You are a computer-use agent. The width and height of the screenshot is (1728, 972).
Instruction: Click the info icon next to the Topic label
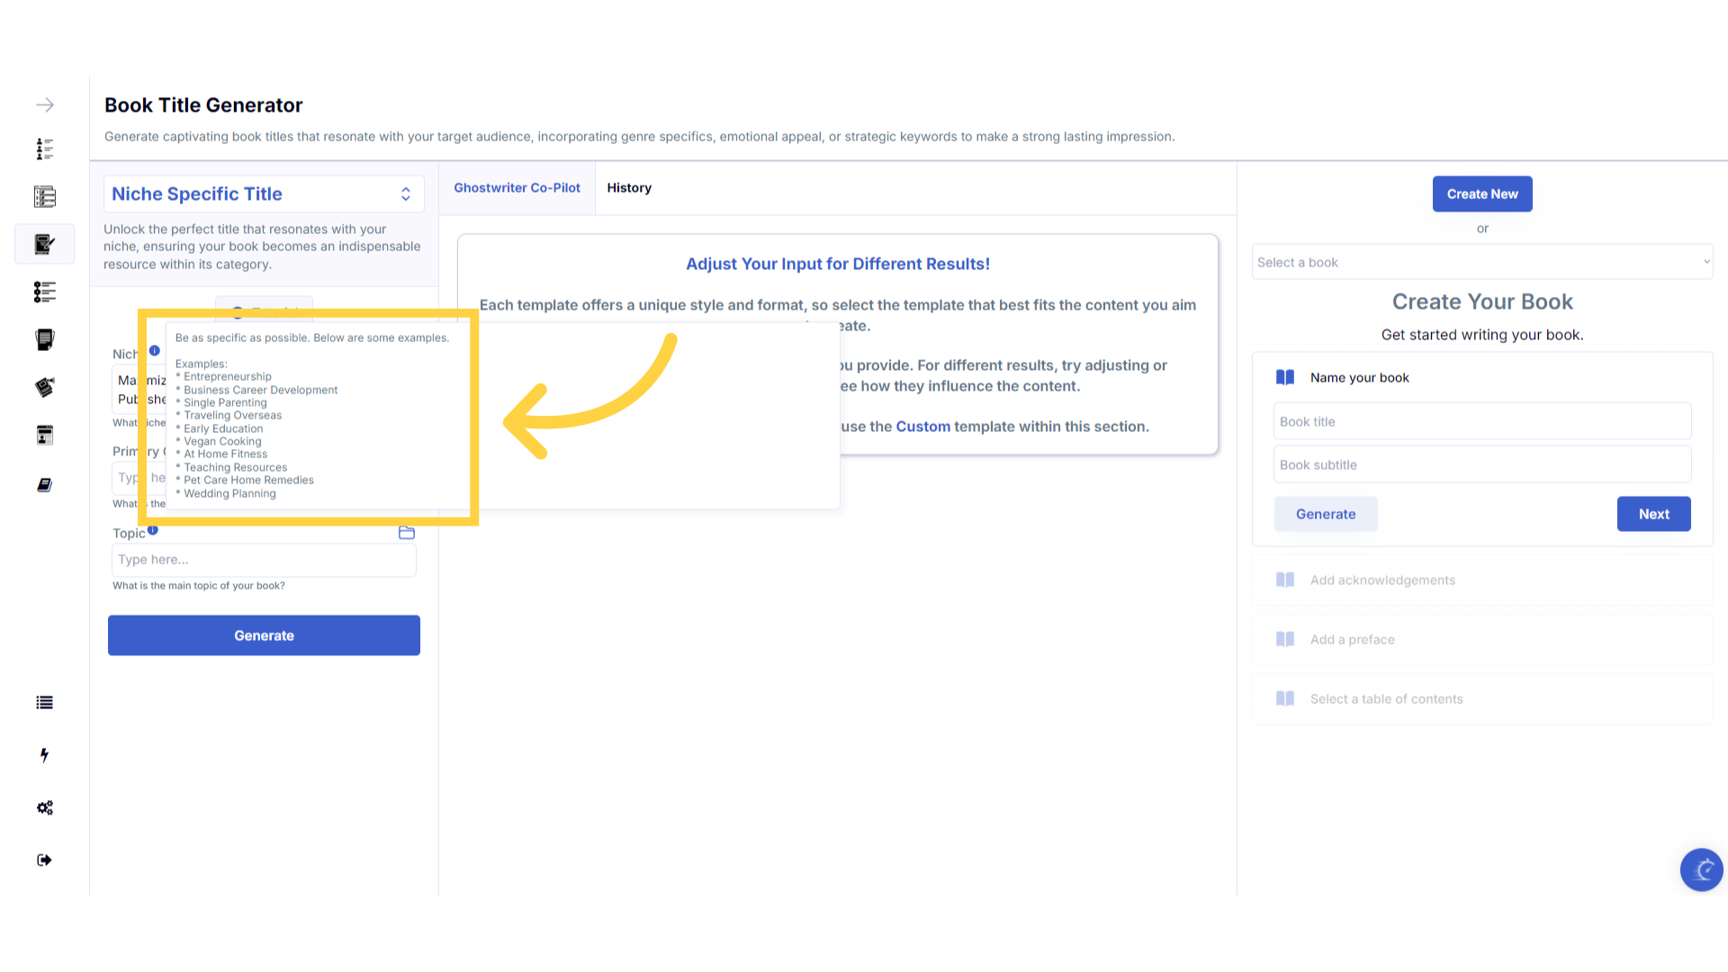[x=153, y=531]
